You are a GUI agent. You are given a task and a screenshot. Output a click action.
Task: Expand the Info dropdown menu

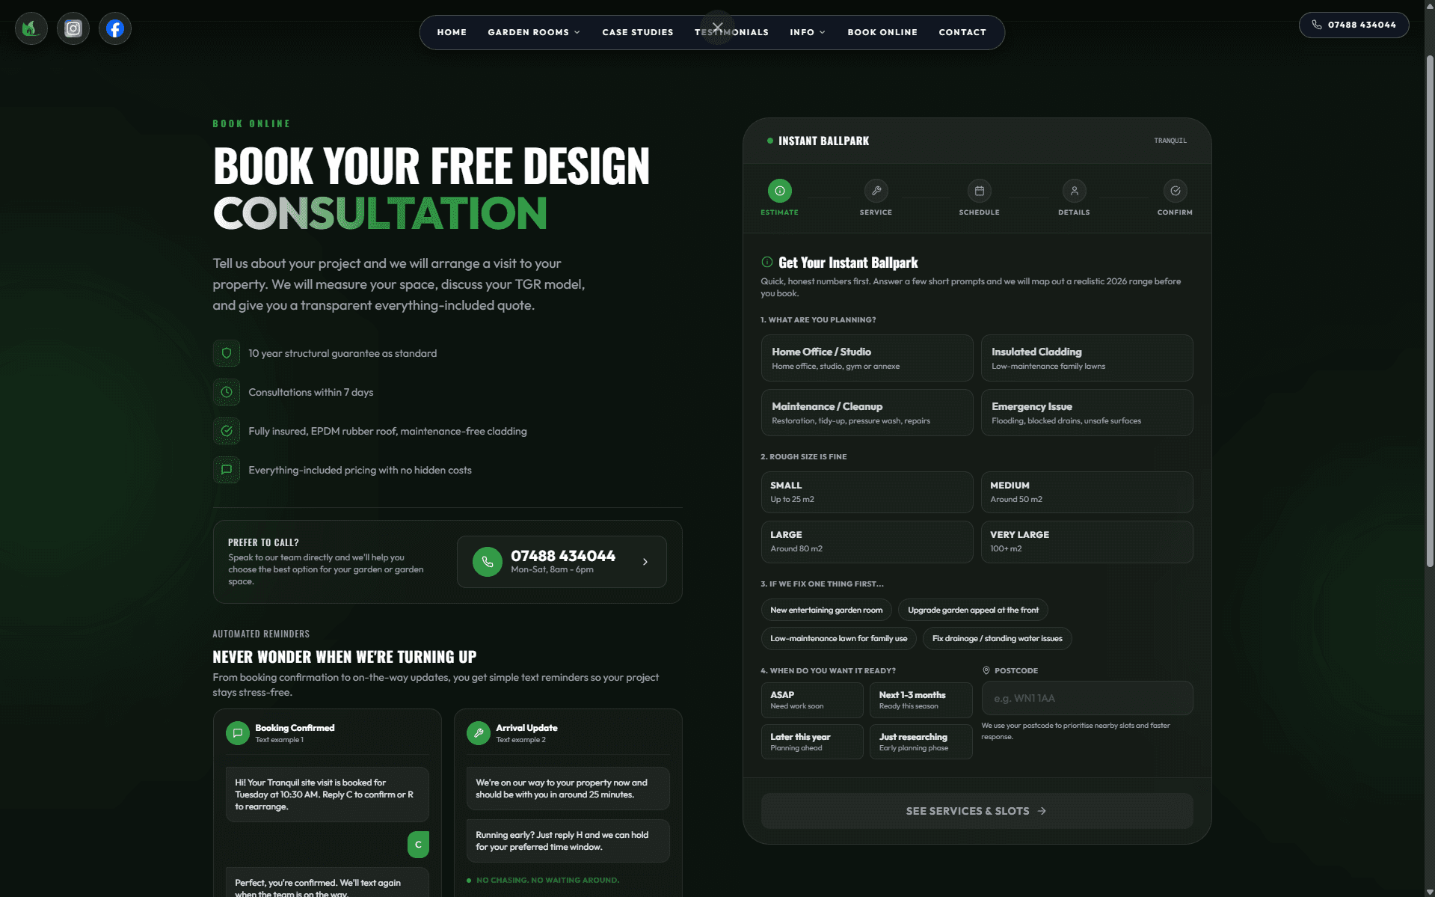pos(808,32)
